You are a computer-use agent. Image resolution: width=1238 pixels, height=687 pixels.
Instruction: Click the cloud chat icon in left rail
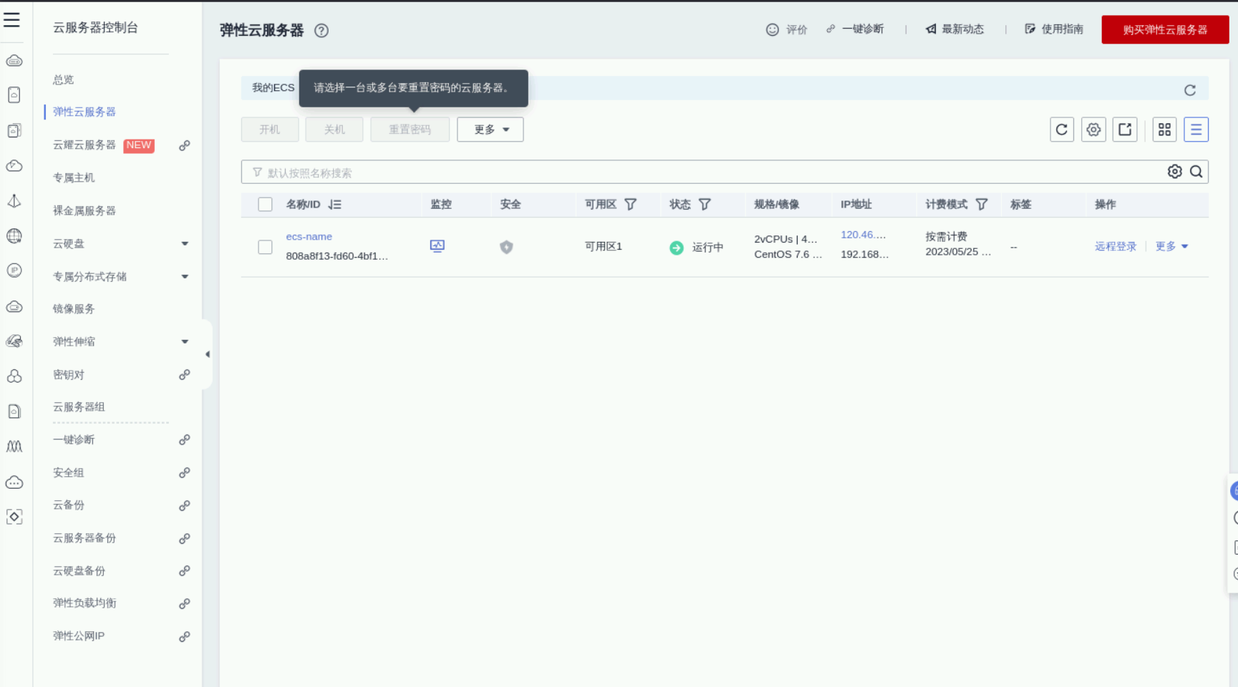14,482
